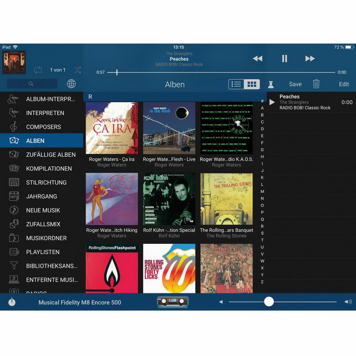Click the Edit button
Image resolution: width=356 pixels, height=356 pixels.
click(x=344, y=84)
